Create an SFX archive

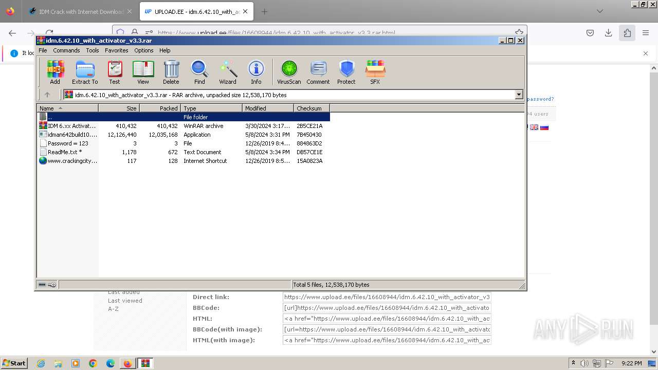375,72
